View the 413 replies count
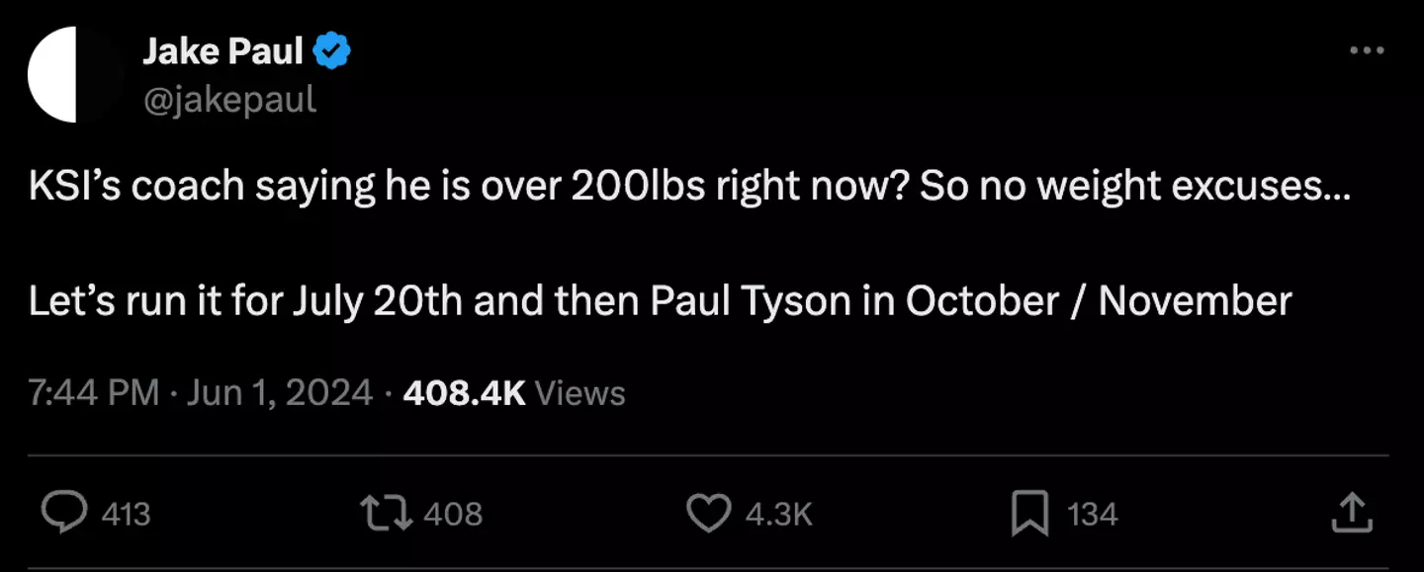Image resolution: width=1424 pixels, height=572 pixels. click(x=125, y=514)
